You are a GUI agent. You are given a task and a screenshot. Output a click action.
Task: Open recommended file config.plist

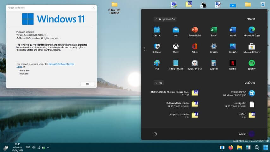240,104
